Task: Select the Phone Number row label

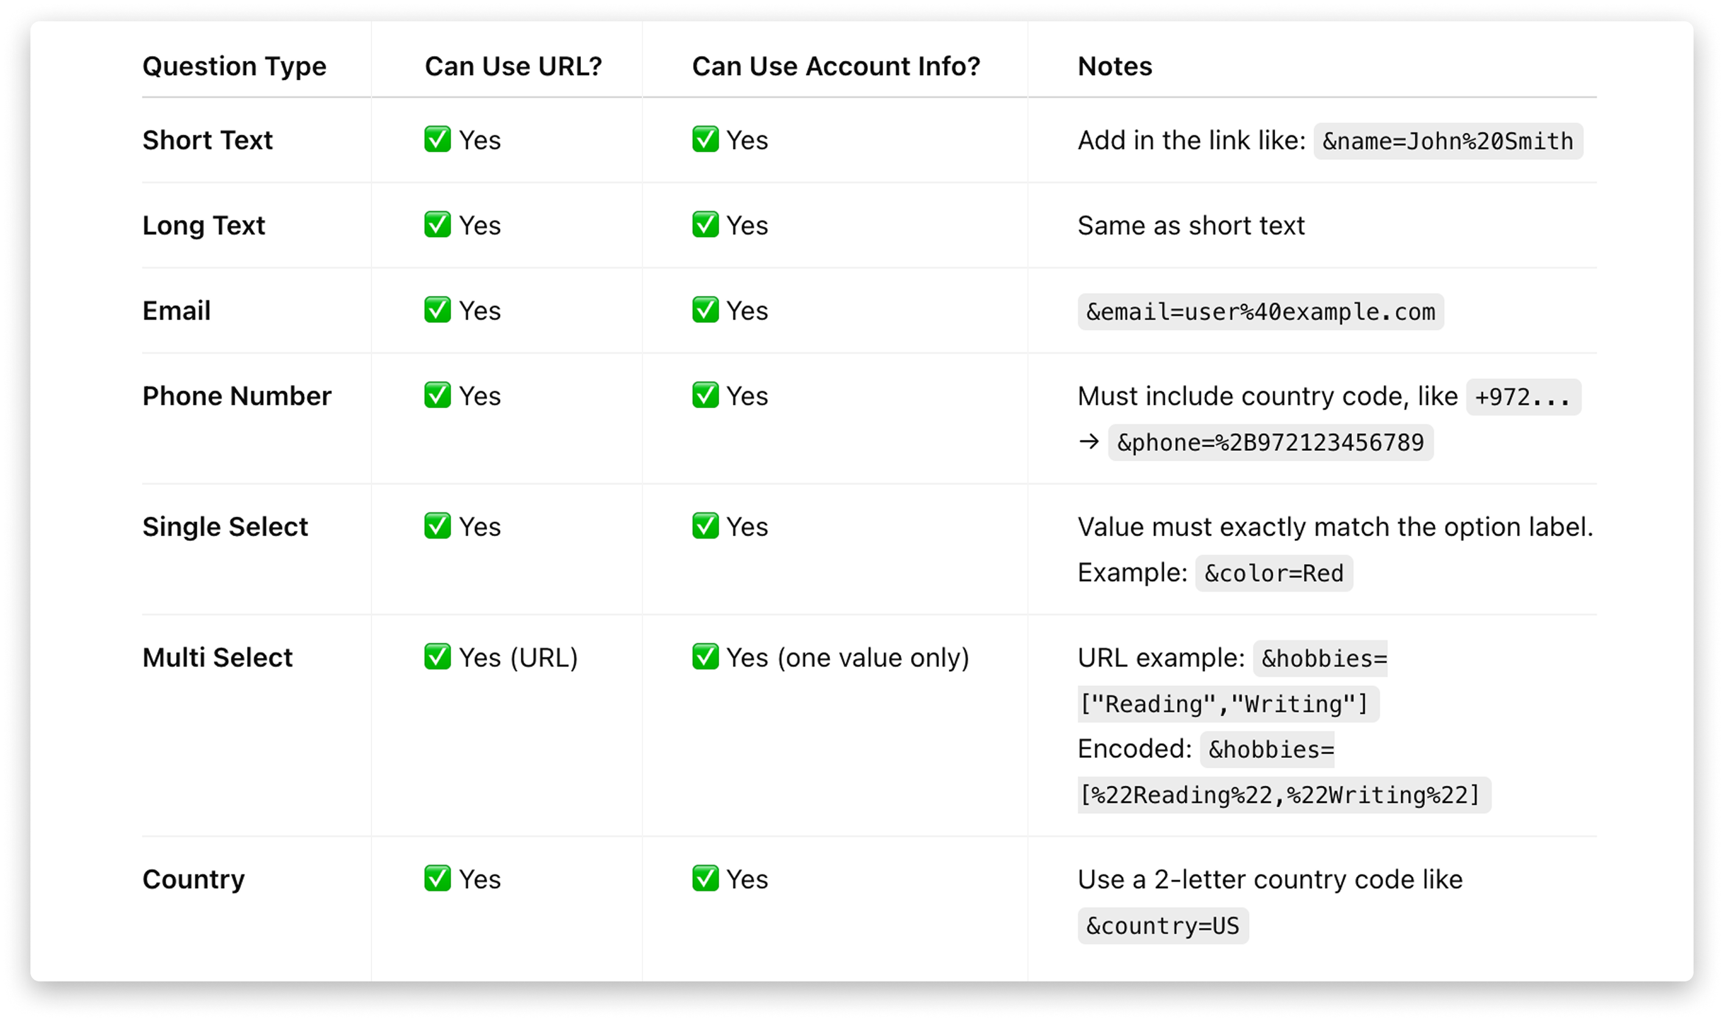Action: 236,395
